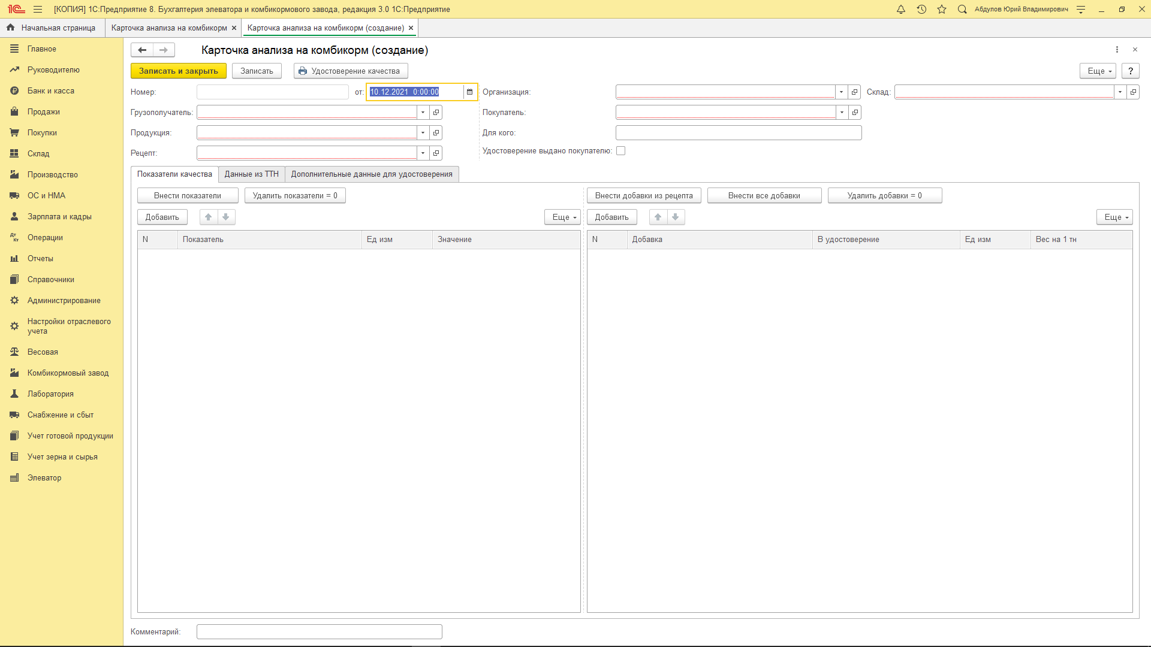Toggle Удостоверение выдано покупателю checkbox
Image resolution: width=1151 pixels, height=647 pixels.
pyautogui.click(x=621, y=151)
